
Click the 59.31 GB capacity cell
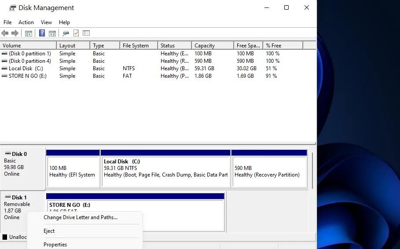(x=204, y=69)
